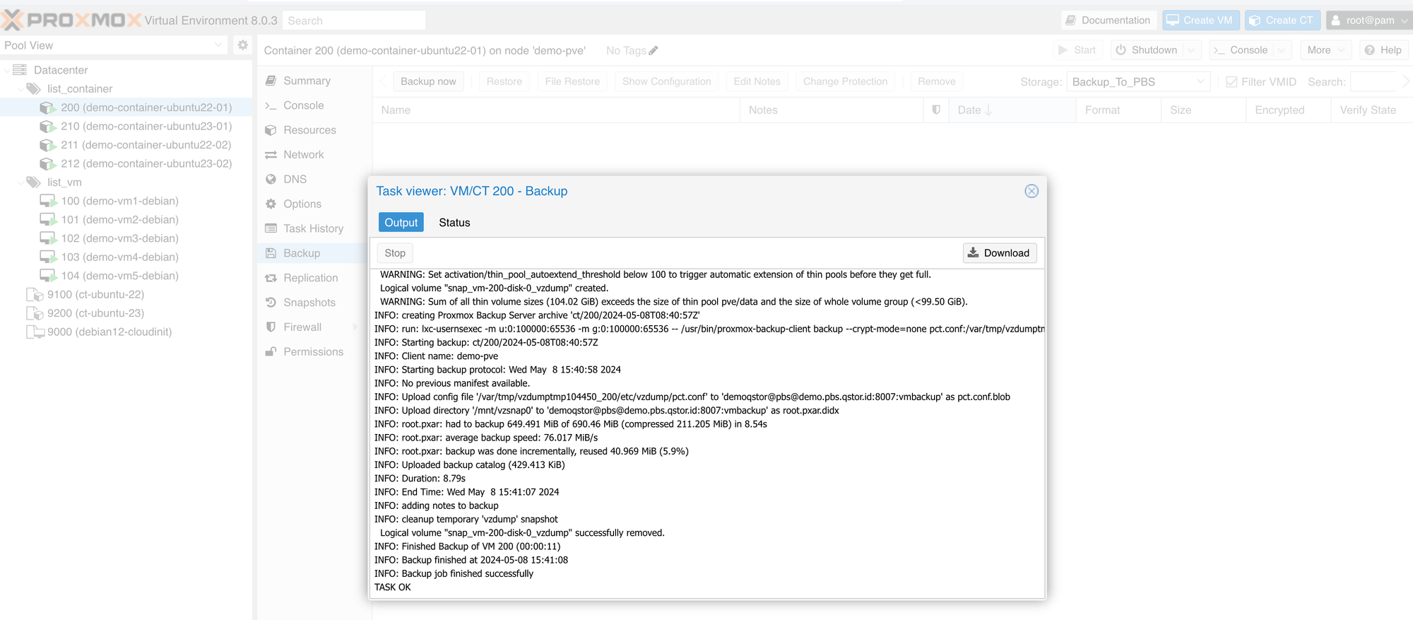The width and height of the screenshot is (1413, 620).
Task: Click the template icon for 9100 ct-ubuntu-22
Action: [x=35, y=295]
